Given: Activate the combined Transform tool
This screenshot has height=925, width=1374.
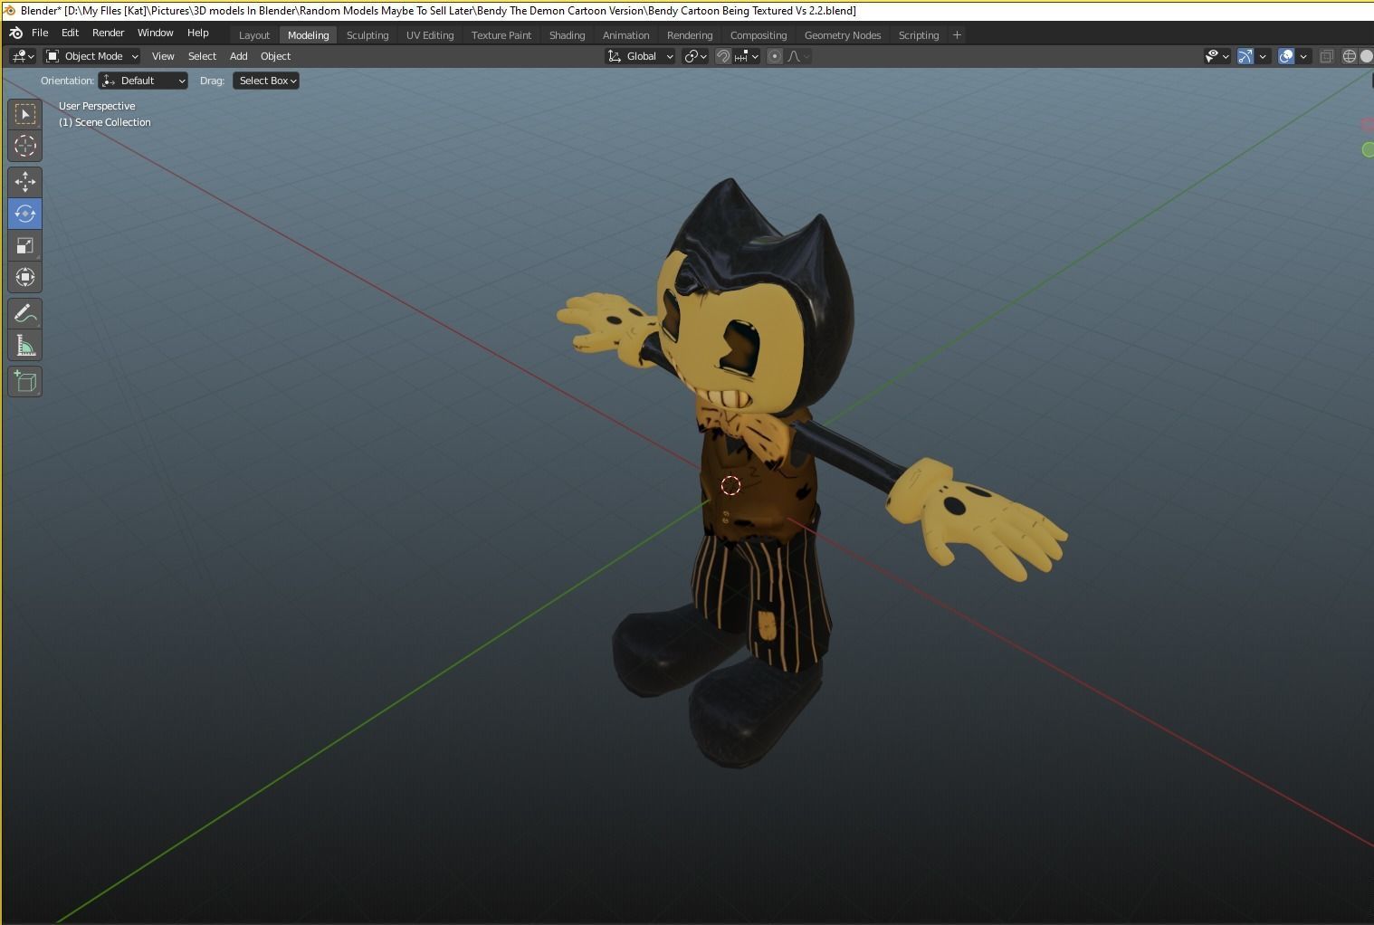Looking at the screenshot, I should tap(25, 277).
